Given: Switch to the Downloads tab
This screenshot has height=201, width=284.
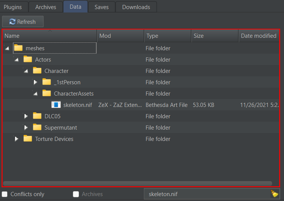Looking at the screenshot, I should pos(136,7).
